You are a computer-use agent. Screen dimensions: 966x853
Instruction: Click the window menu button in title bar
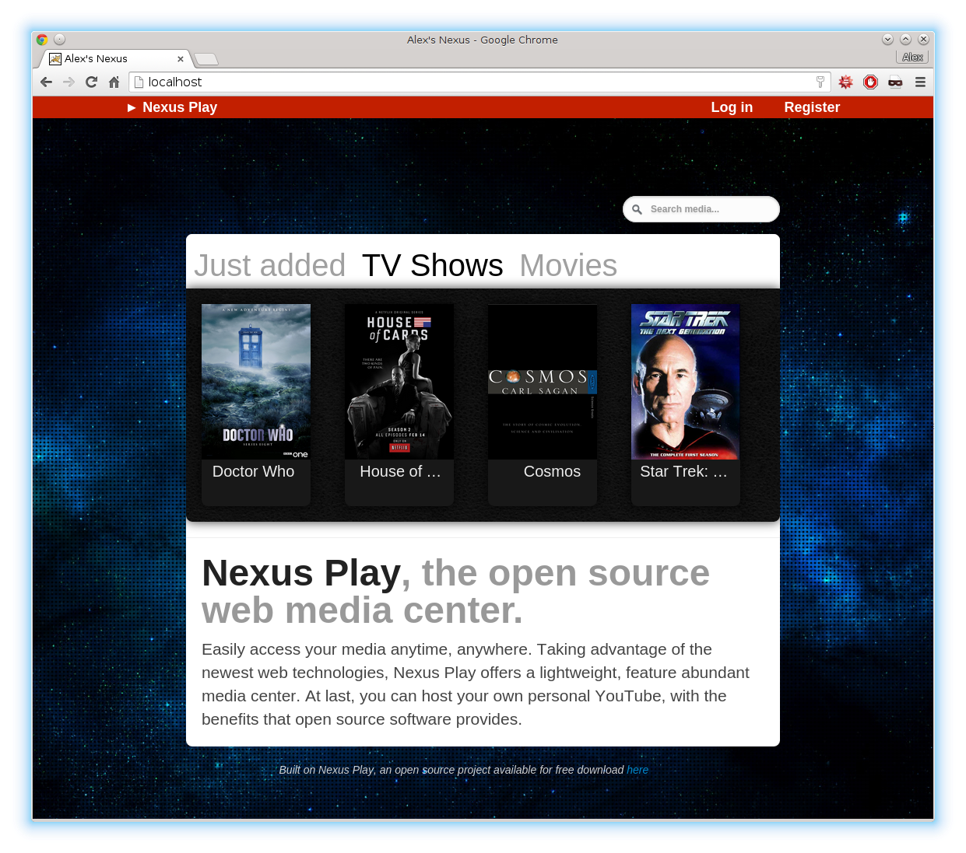(x=59, y=40)
